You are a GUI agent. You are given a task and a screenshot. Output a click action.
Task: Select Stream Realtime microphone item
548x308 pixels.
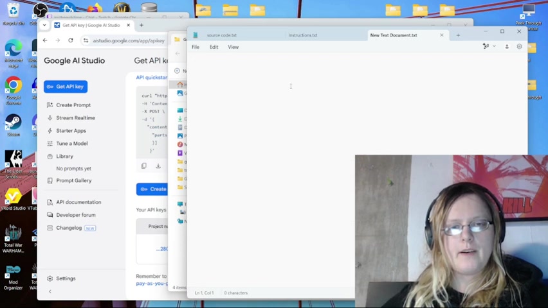click(x=75, y=118)
